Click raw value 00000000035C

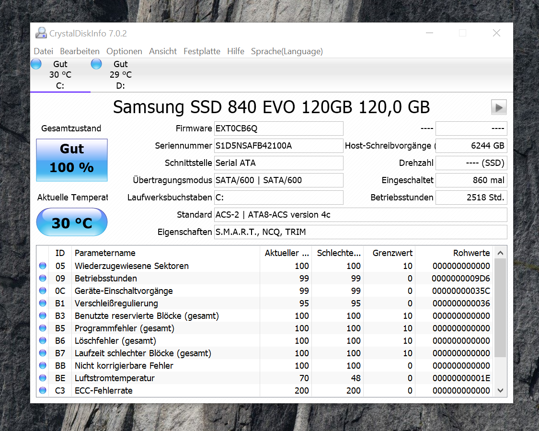point(461,291)
